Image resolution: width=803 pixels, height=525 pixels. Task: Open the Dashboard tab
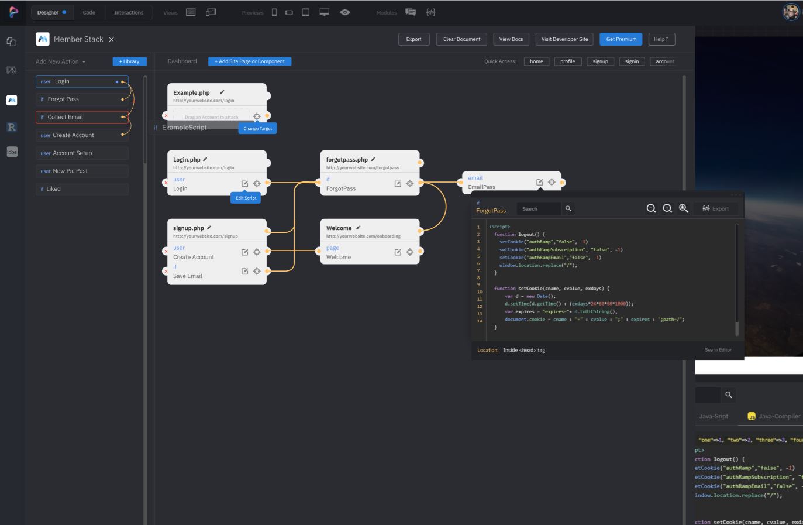(x=182, y=61)
